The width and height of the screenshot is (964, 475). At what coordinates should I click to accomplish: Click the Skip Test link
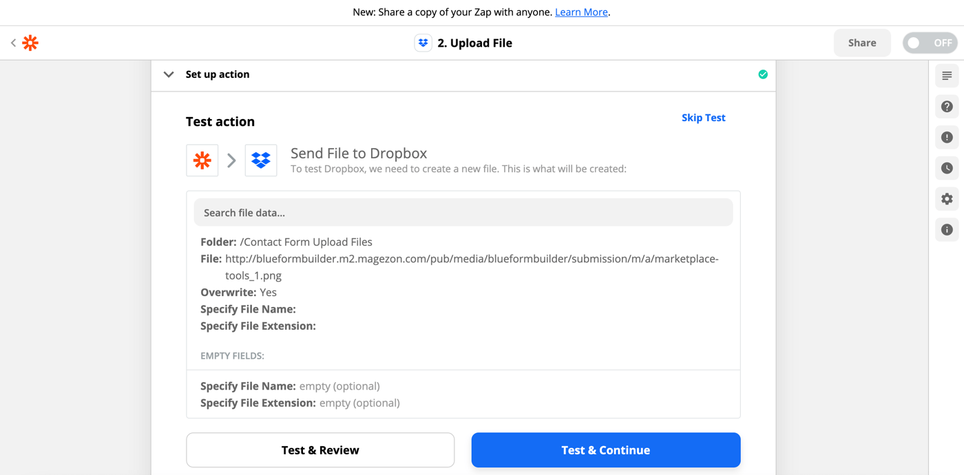click(x=703, y=118)
